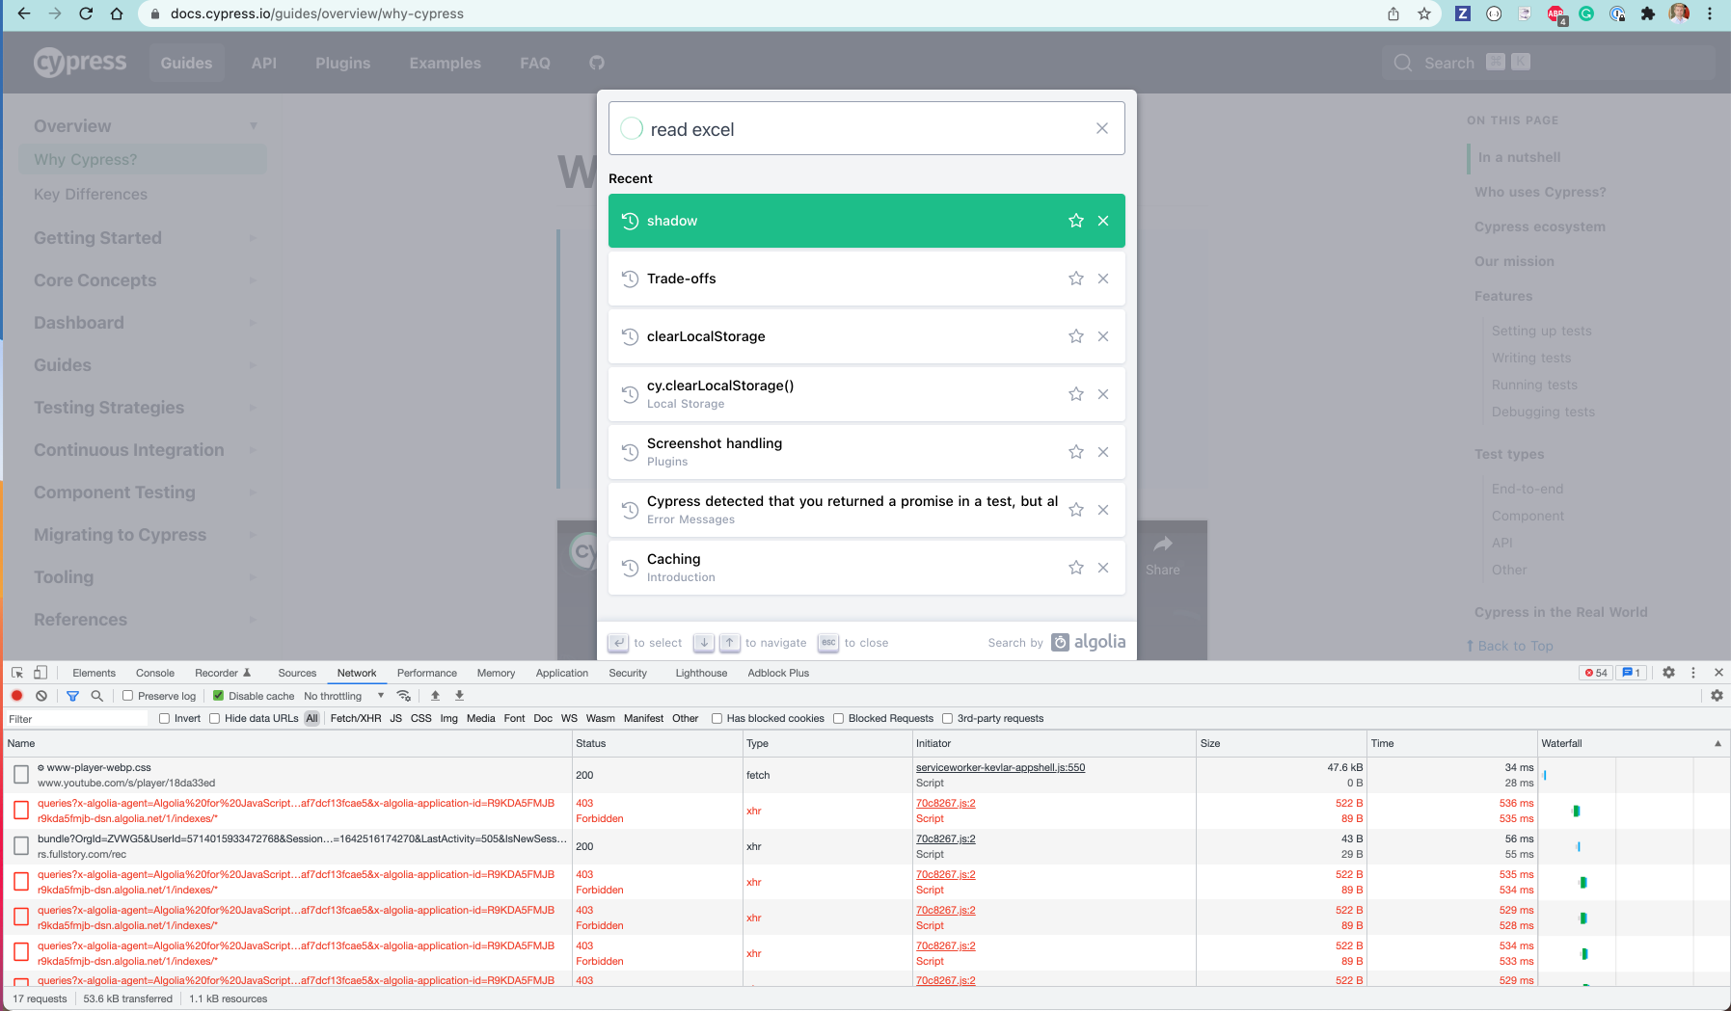This screenshot has width=1731, height=1011.
Task: Switch to the Console tab in DevTools
Action: tap(154, 673)
